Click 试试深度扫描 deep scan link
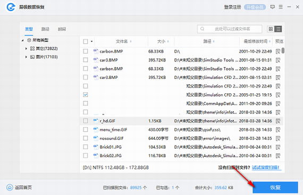Screen dimensions: 303x195 pyautogui.click(x=266, y=167)
